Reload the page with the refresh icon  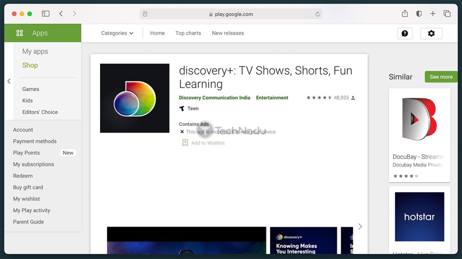(317, 14)
